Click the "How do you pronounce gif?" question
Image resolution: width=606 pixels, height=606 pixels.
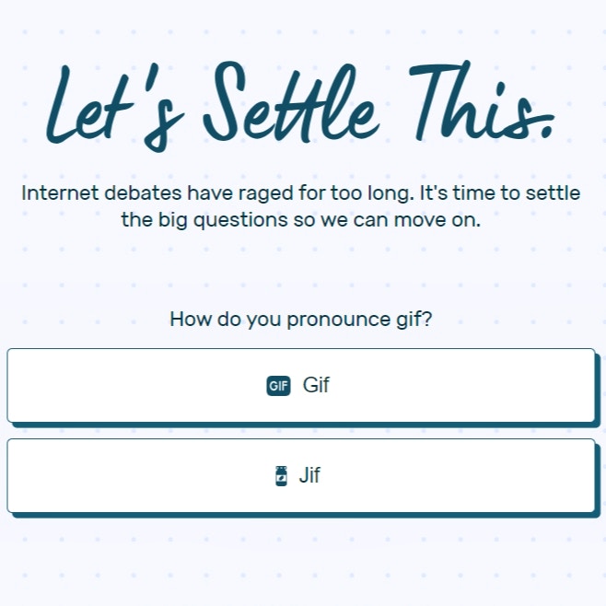pos(300,320)
